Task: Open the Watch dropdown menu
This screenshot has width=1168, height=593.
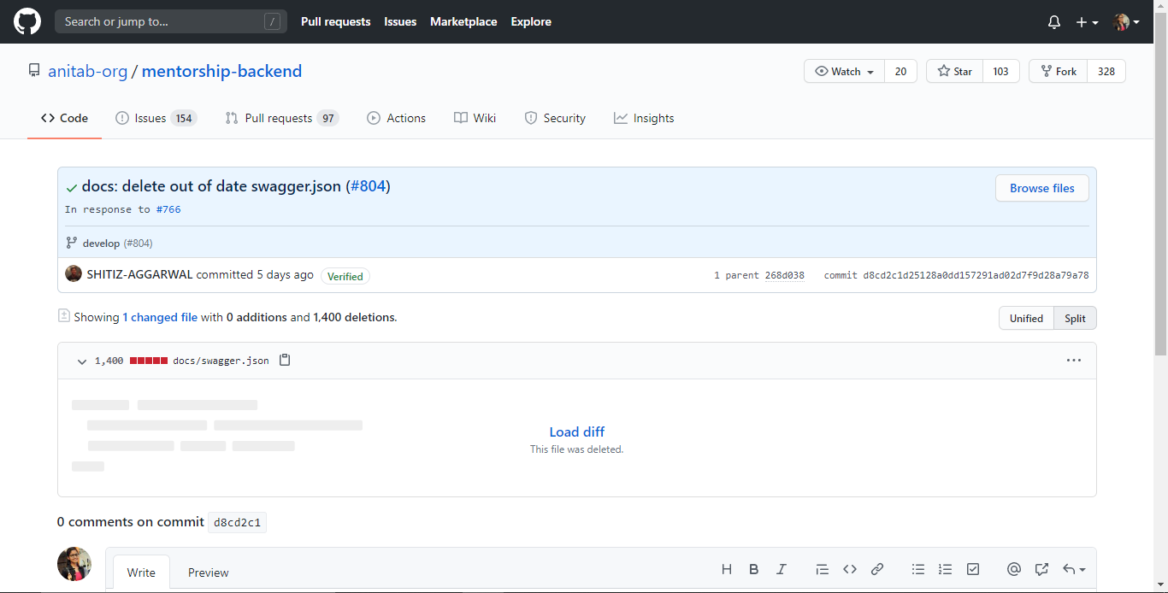Action: 844,71
